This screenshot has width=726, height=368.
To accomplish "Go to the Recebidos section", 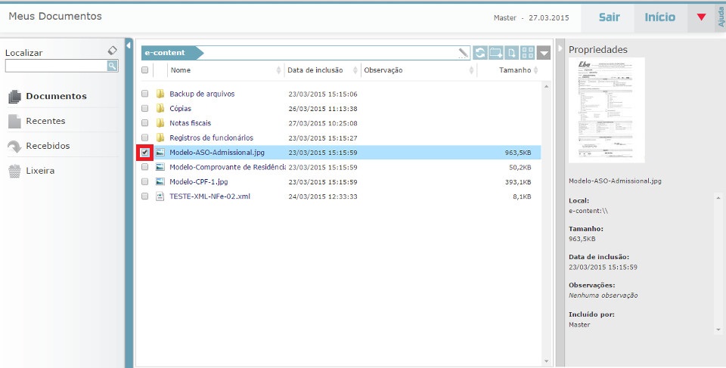I will click(x=47, y=146).
